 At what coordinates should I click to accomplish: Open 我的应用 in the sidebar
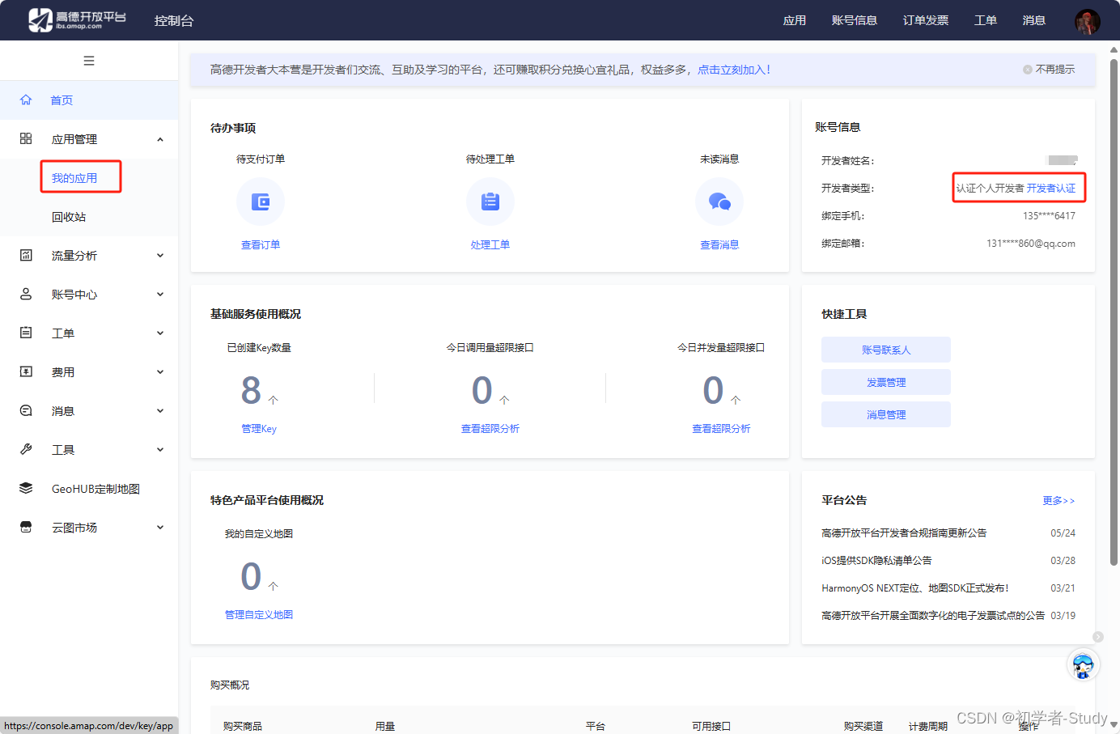[74, 178]
